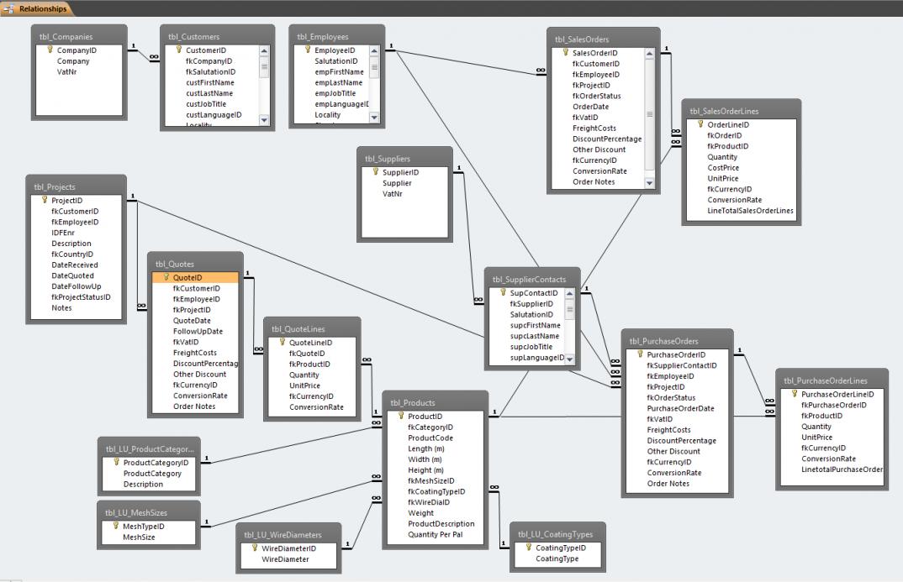Select the LineTotalSalesOrderLines field
This screenshot has height=582, width=903.
[x=750, y=211]
